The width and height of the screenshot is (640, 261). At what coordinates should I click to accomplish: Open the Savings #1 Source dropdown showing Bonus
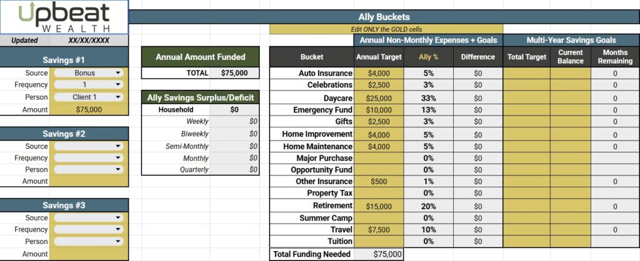[89, 73]
